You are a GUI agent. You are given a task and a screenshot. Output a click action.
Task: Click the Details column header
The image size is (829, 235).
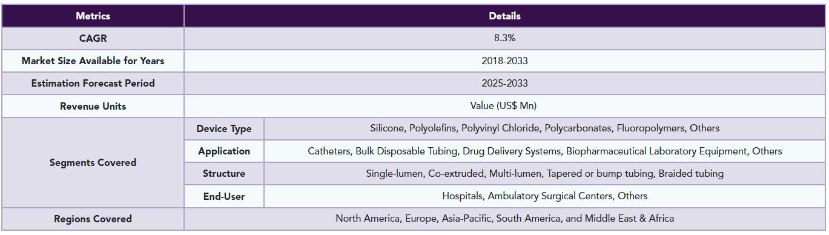coord(504,16)
